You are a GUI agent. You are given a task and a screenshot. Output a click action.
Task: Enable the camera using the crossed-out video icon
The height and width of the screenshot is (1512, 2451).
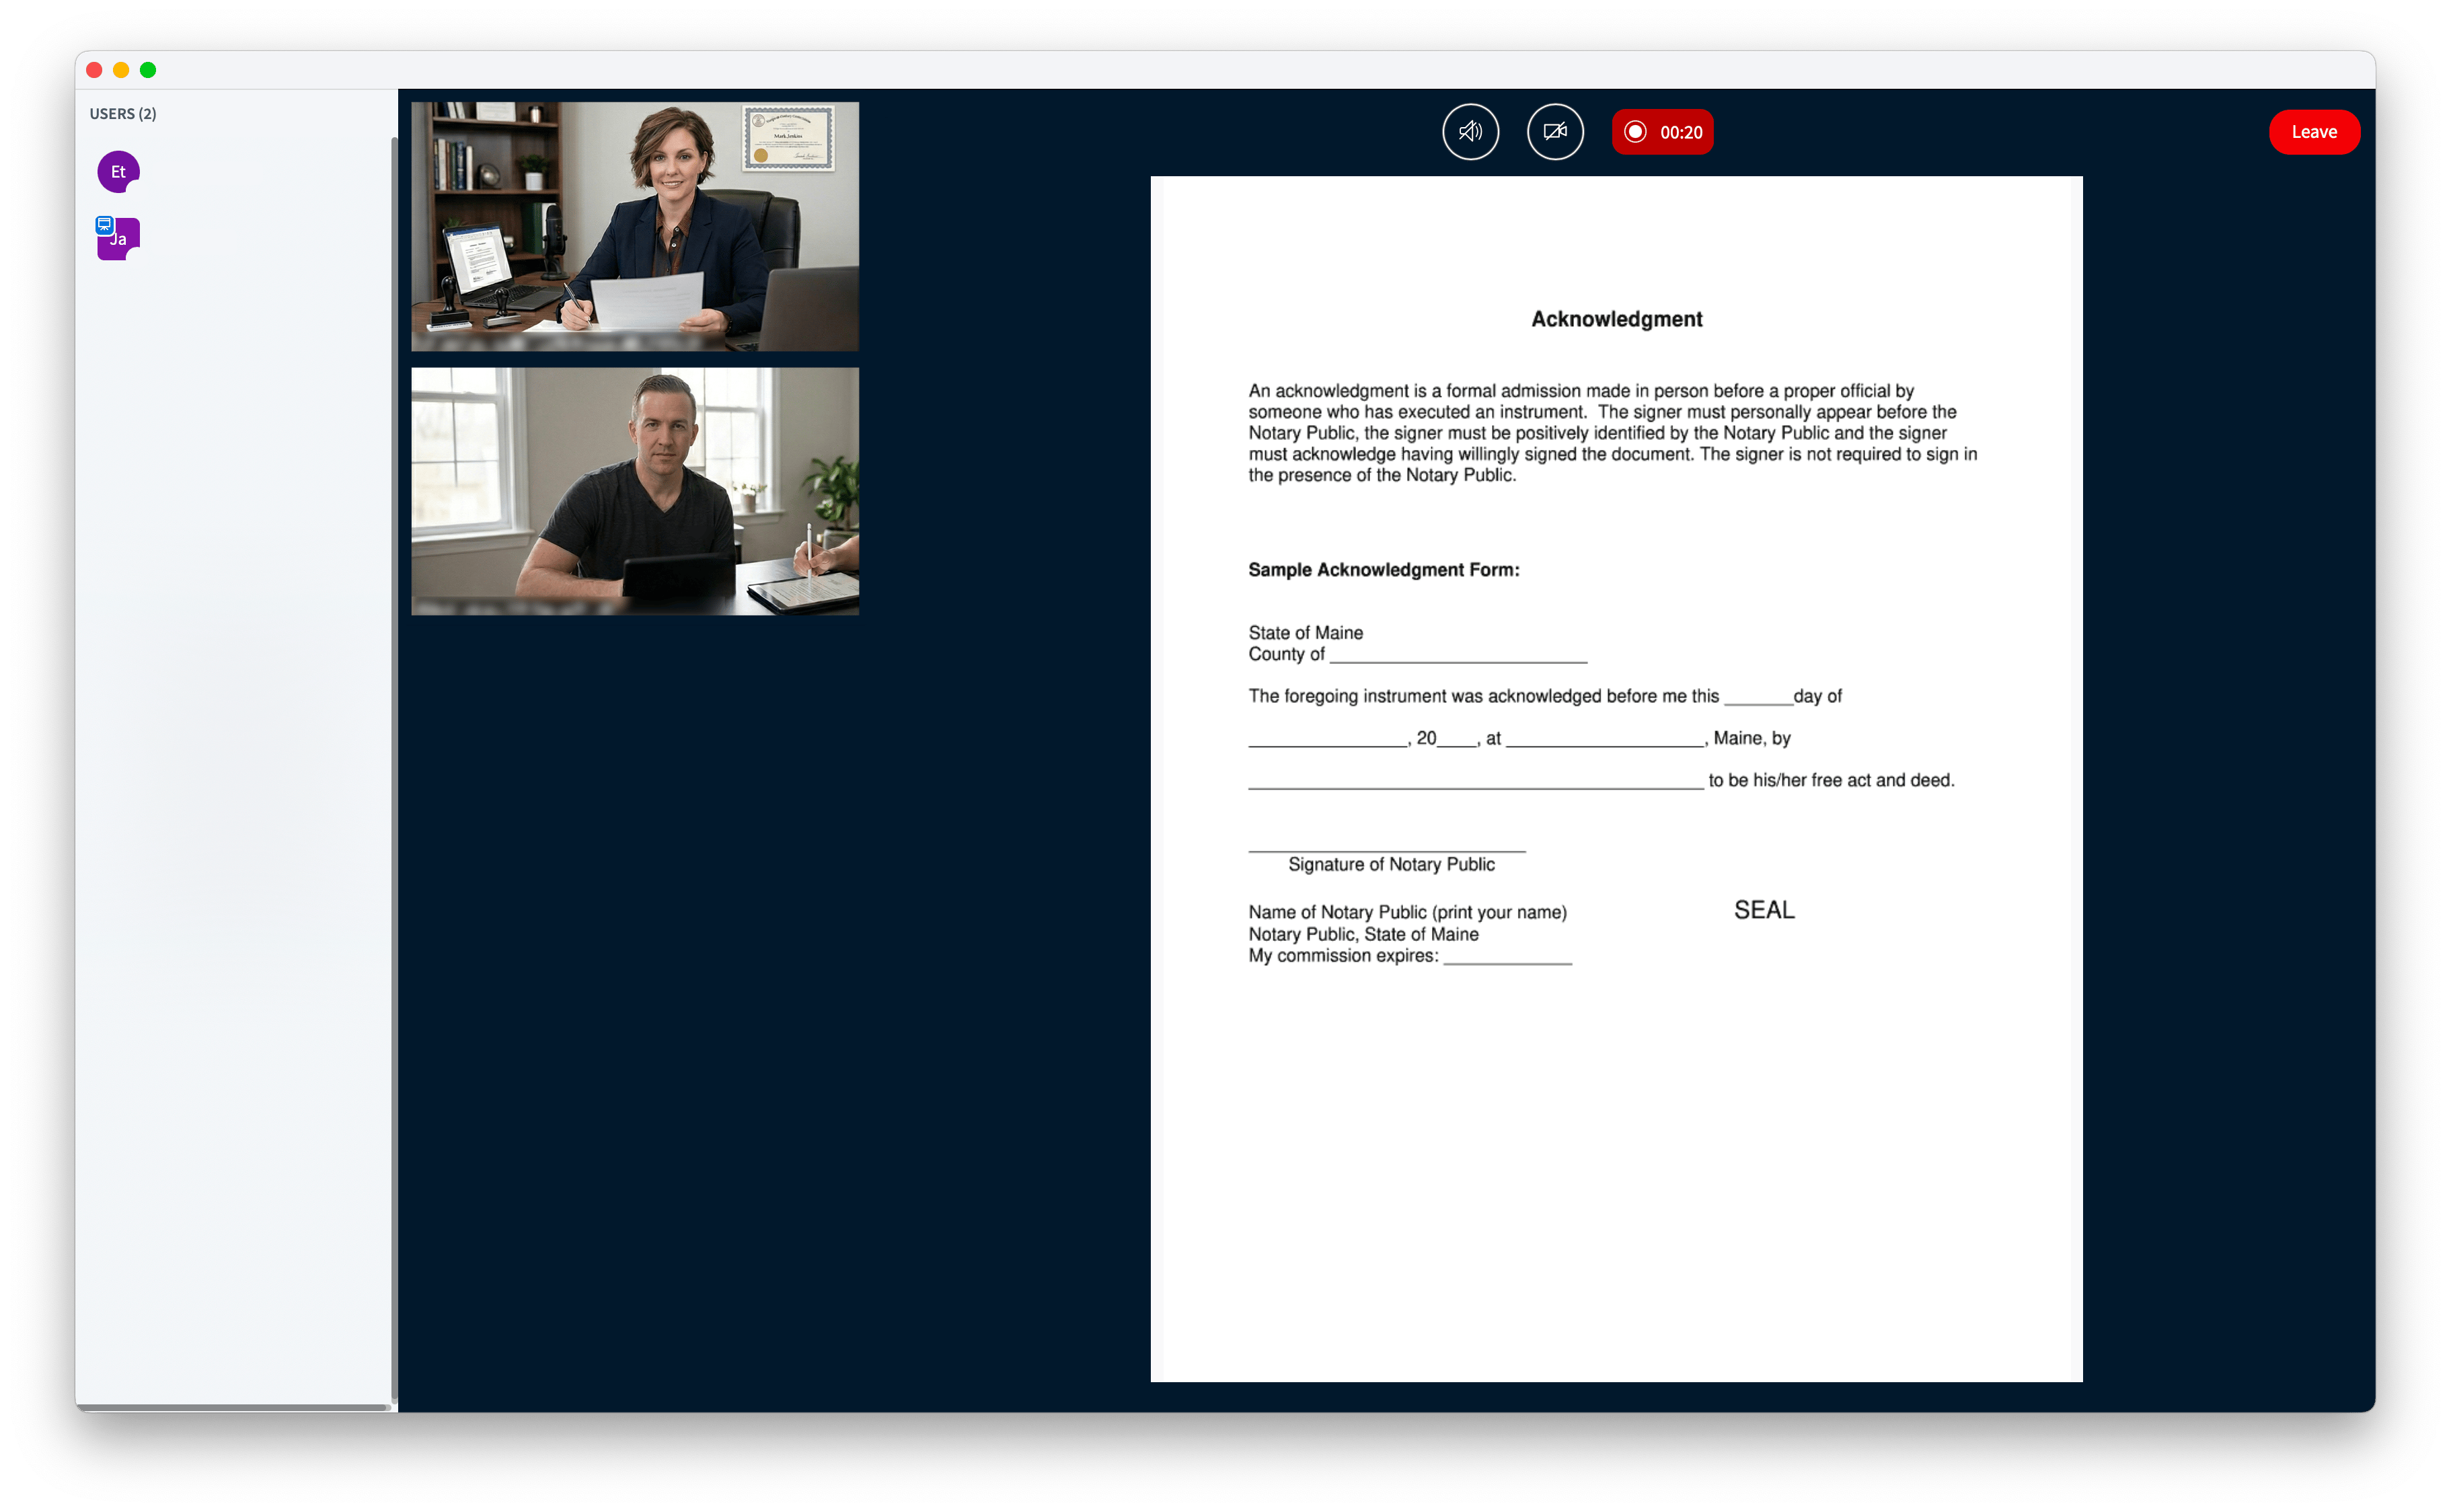click(x=1555, y=131)
